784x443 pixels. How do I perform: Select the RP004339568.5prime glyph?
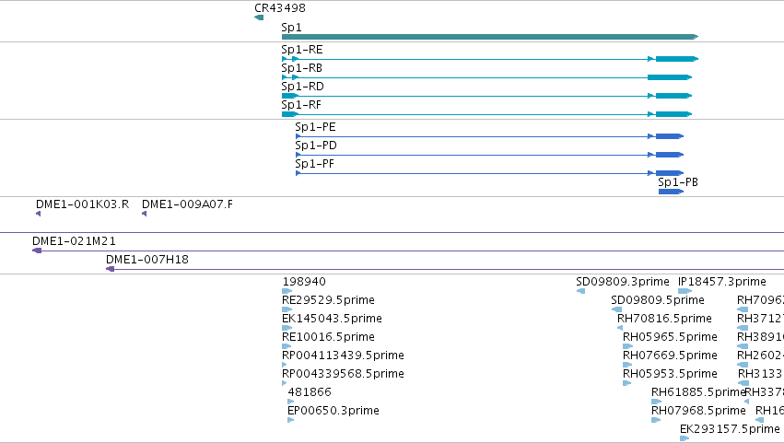click(x=285, y=383)
